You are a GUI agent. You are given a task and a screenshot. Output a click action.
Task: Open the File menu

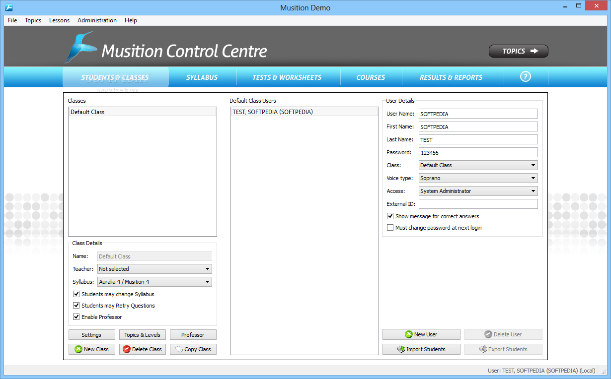[12, 20]
